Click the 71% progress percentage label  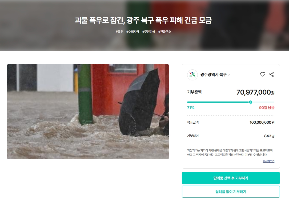191,108
